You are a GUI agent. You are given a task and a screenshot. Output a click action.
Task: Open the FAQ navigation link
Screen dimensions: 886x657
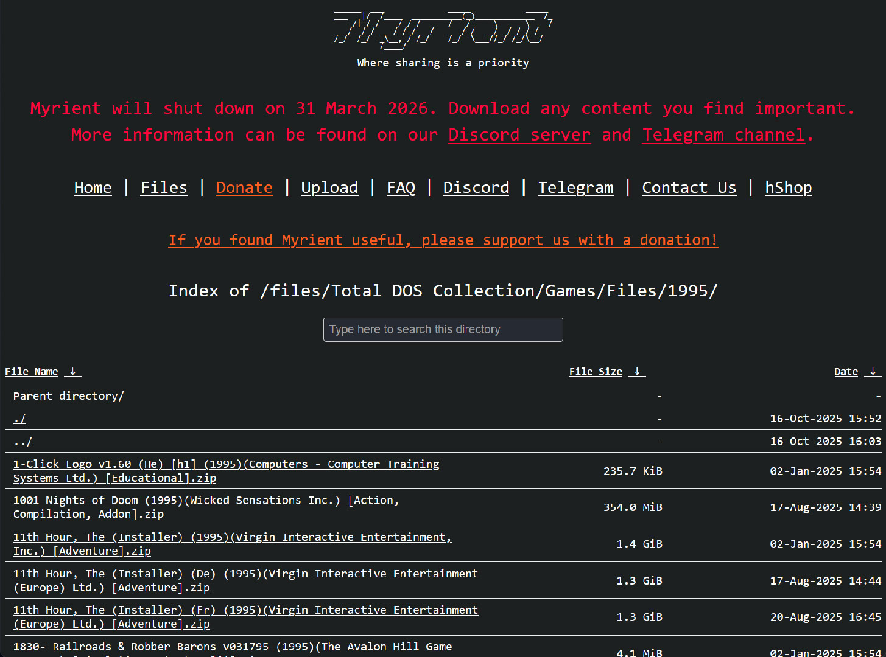[401, 187]
